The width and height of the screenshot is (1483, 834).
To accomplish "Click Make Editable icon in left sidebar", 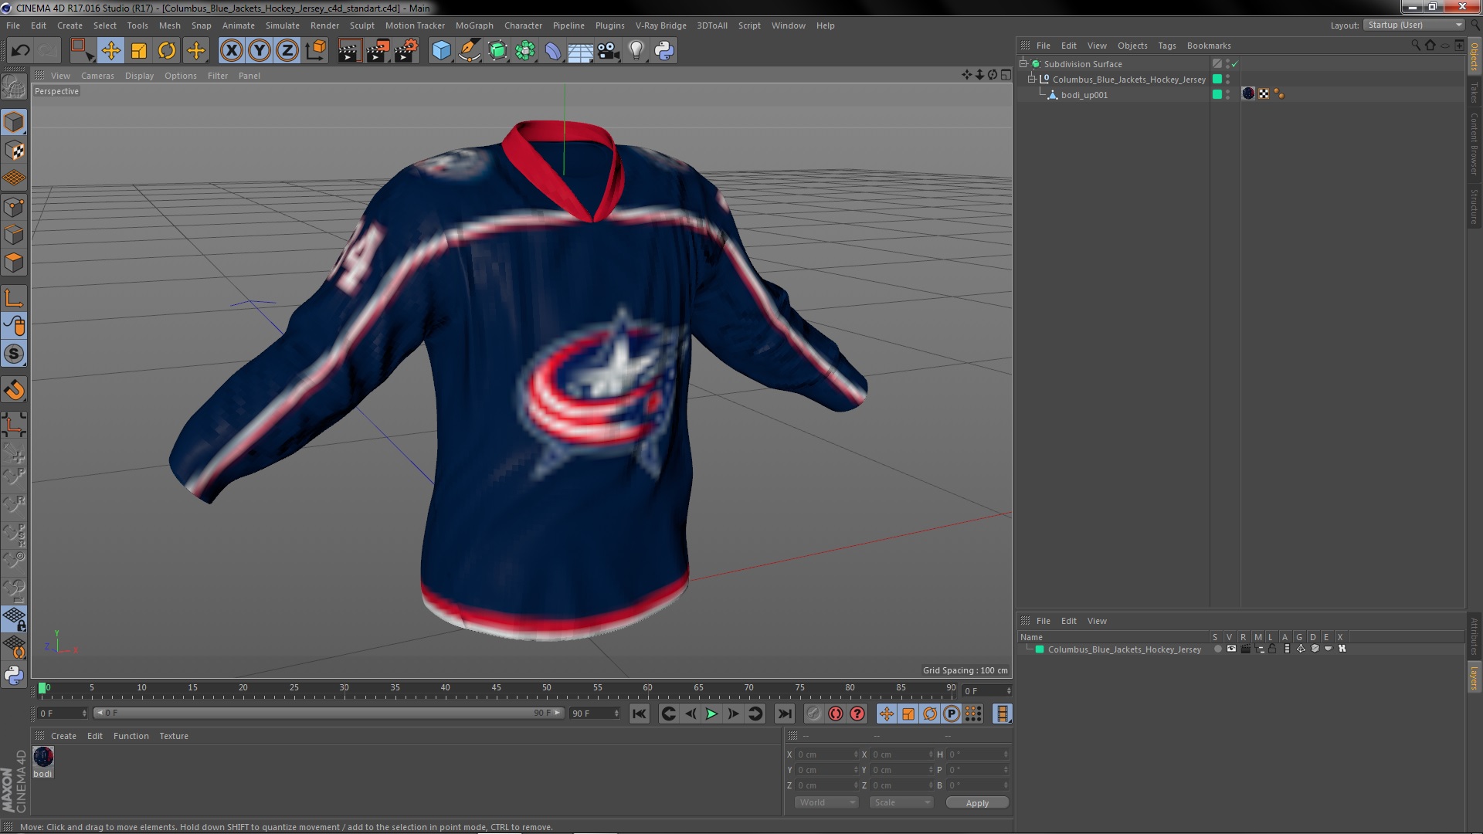I will 14,86.
